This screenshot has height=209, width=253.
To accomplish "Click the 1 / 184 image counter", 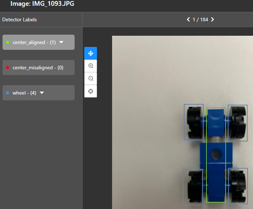I will coord(200,19).
